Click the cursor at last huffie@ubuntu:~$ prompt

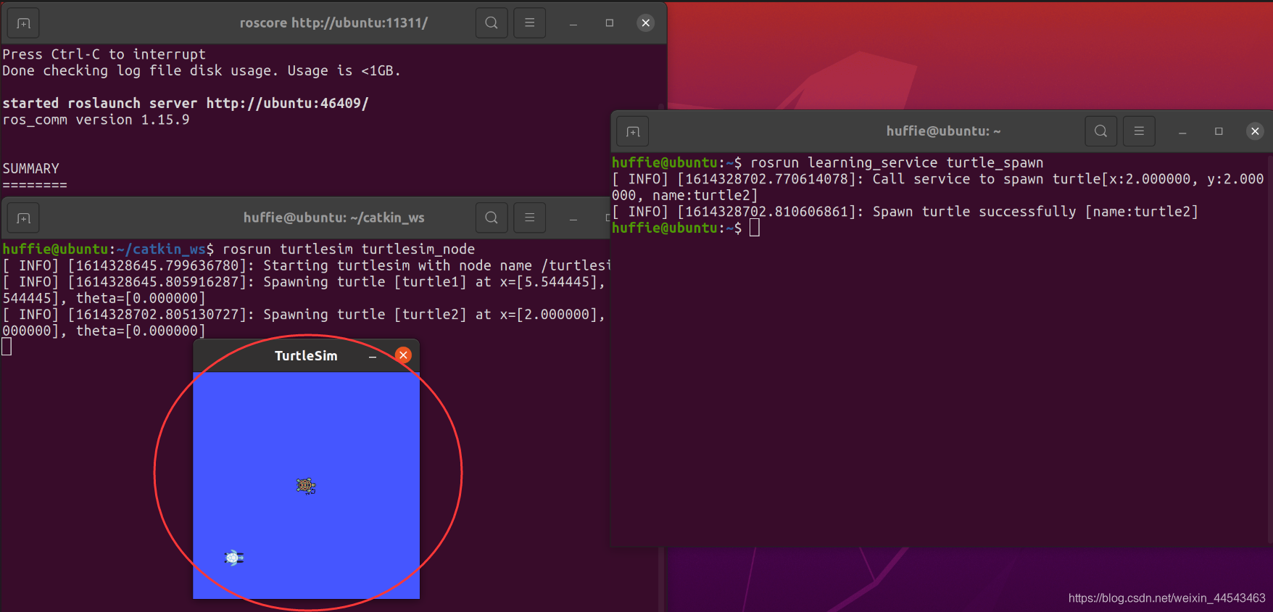755,228
